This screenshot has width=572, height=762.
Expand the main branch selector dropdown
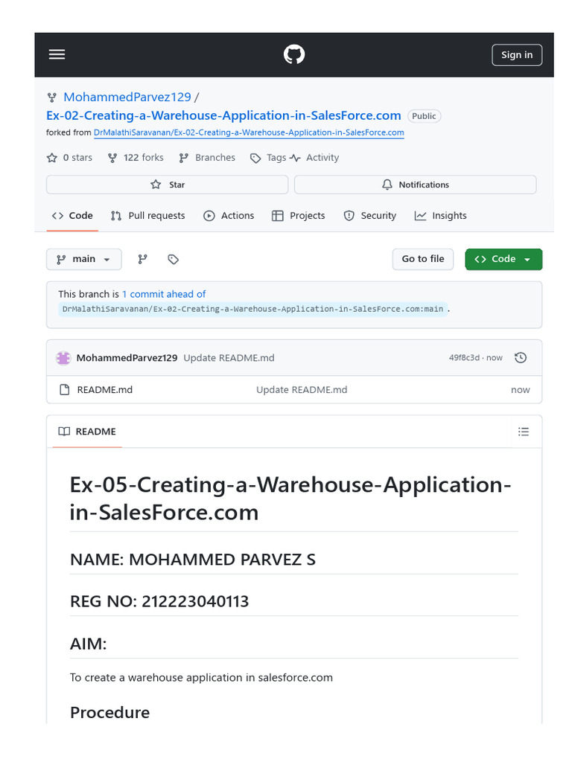[83, 259]
